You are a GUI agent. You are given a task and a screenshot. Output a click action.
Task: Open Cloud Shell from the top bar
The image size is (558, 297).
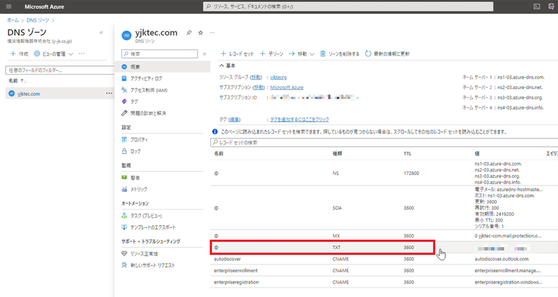pos(536,7)
